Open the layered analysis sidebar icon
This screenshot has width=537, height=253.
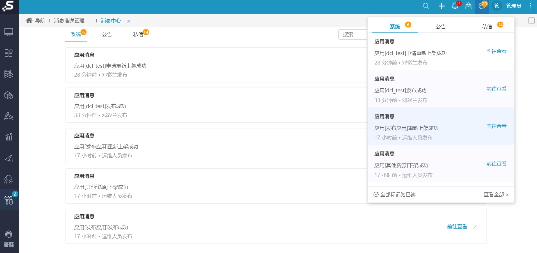(9, 116)
